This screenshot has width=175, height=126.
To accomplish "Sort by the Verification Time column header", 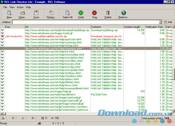I will (155, 27).
